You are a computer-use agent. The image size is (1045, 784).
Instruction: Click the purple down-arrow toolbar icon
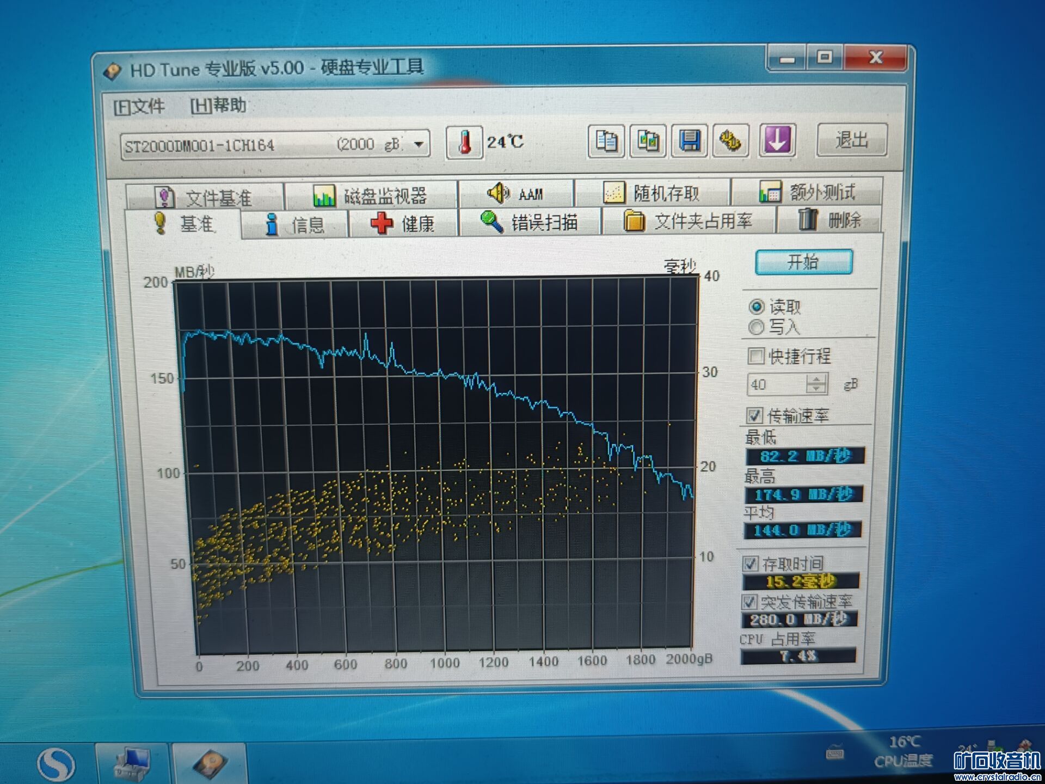click(777, 140)
